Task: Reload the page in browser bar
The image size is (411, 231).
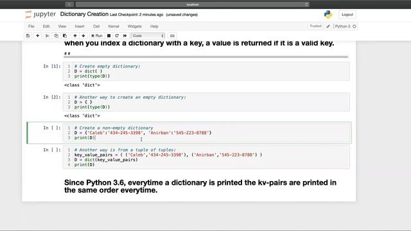Action: click(x=306, y=4)
